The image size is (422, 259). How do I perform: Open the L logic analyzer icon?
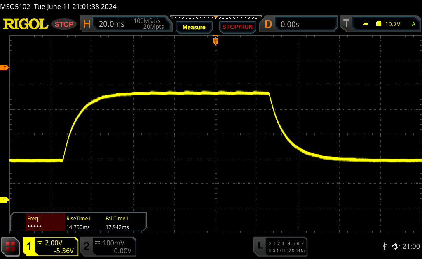(260, 246)
